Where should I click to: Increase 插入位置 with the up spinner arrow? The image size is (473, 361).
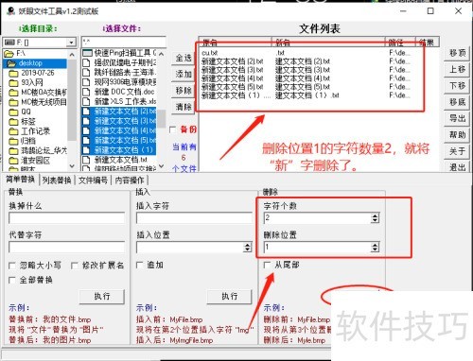(248, 245)
